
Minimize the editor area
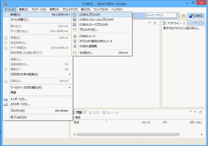[150, 23]
